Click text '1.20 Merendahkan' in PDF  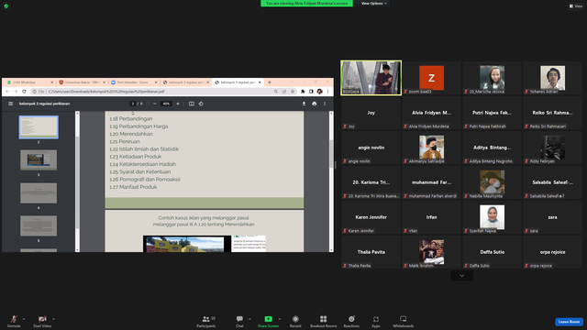131,134
